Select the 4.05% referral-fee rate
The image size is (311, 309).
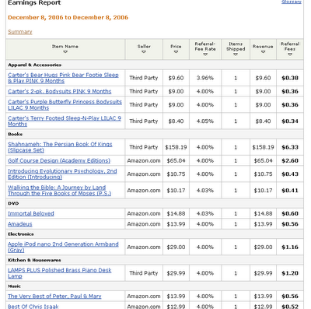pos(205,121)
